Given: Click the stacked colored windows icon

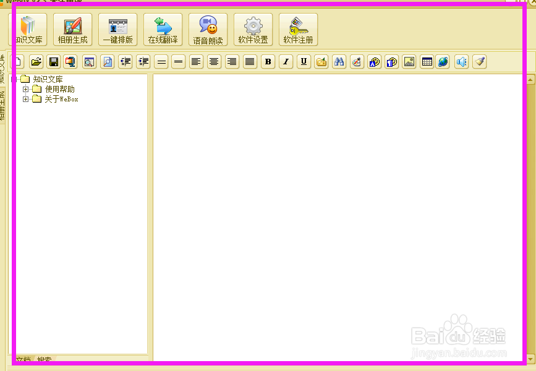Looking at the screenshot, I should pos(70,62).
